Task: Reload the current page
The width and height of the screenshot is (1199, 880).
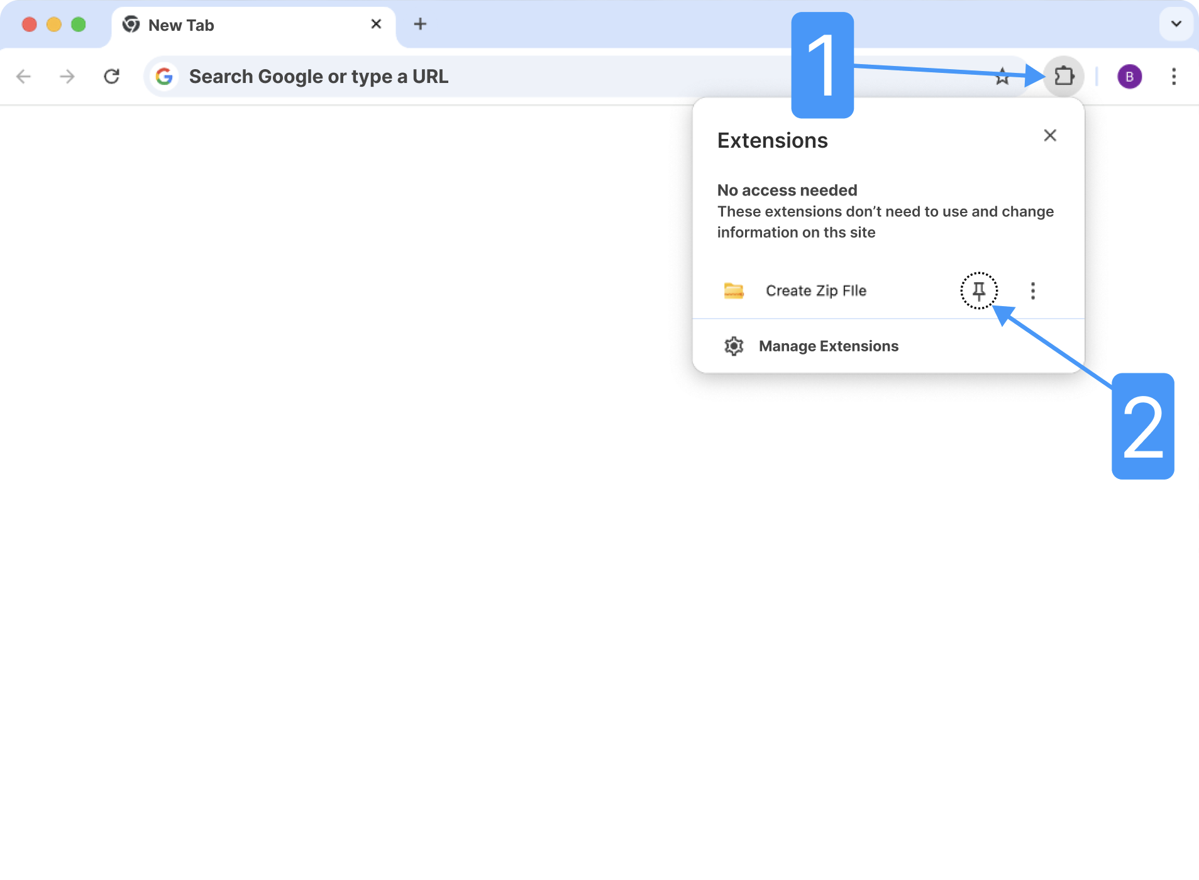Action: [x=112, y=76]
